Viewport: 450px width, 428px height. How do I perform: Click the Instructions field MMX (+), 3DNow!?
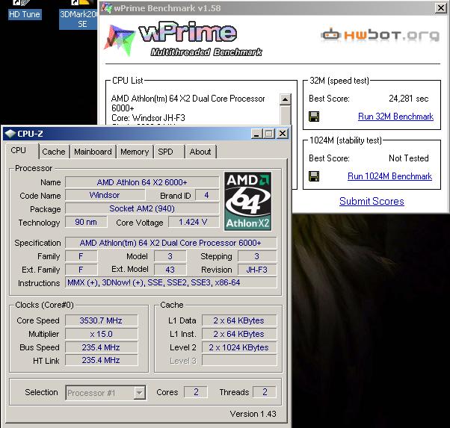coord(170,283)
